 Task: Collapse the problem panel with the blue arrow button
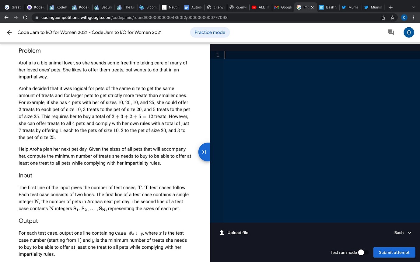(x=204, y=152)
